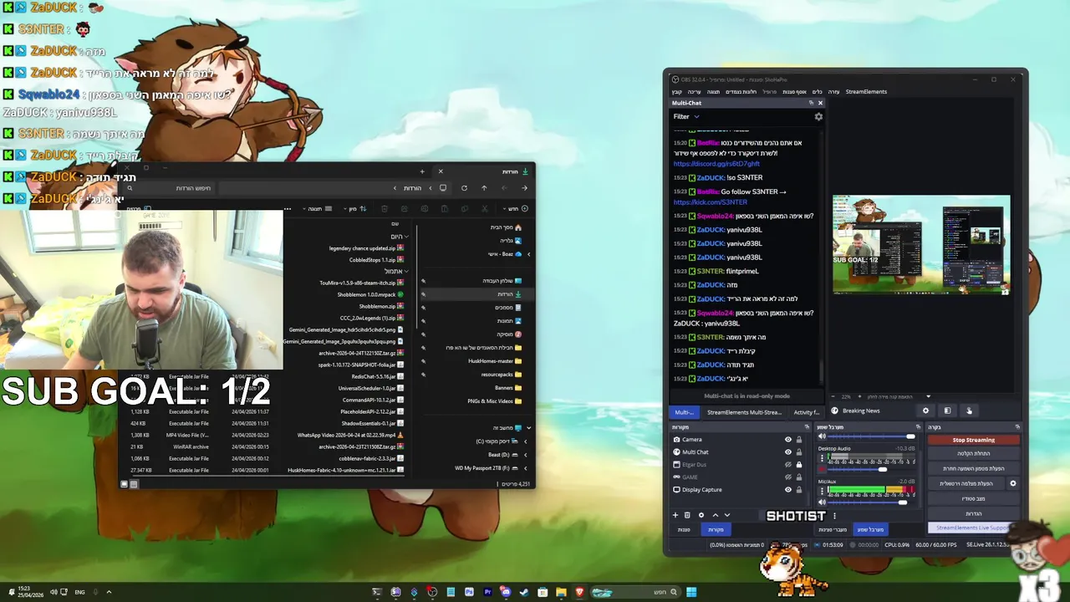Expand Beast (D:) drive in navigation pane

click(525, 455)
